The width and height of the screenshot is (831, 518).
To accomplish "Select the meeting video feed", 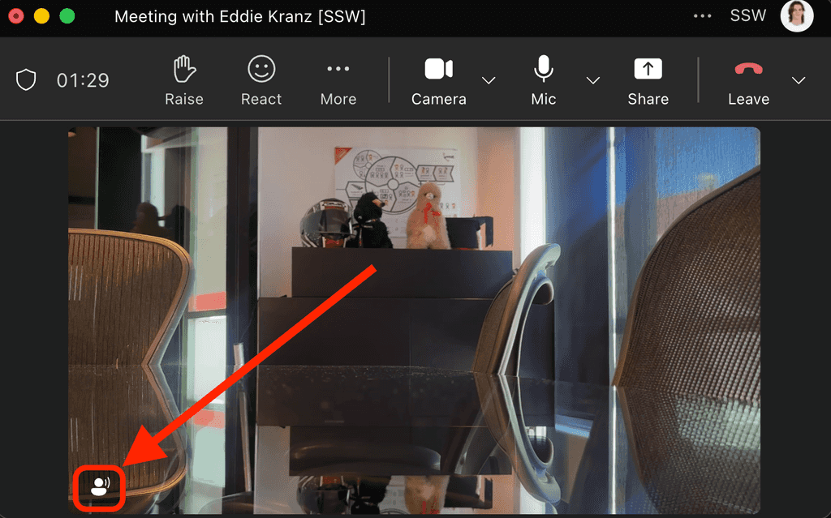I will click(414, 308).
